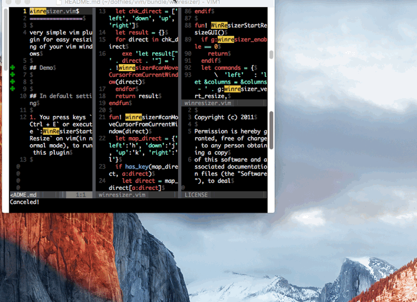Screen dimensions: 417x302
Task: Click the left window's vertical scrollbar thumb
Action: tap(6, 40)
